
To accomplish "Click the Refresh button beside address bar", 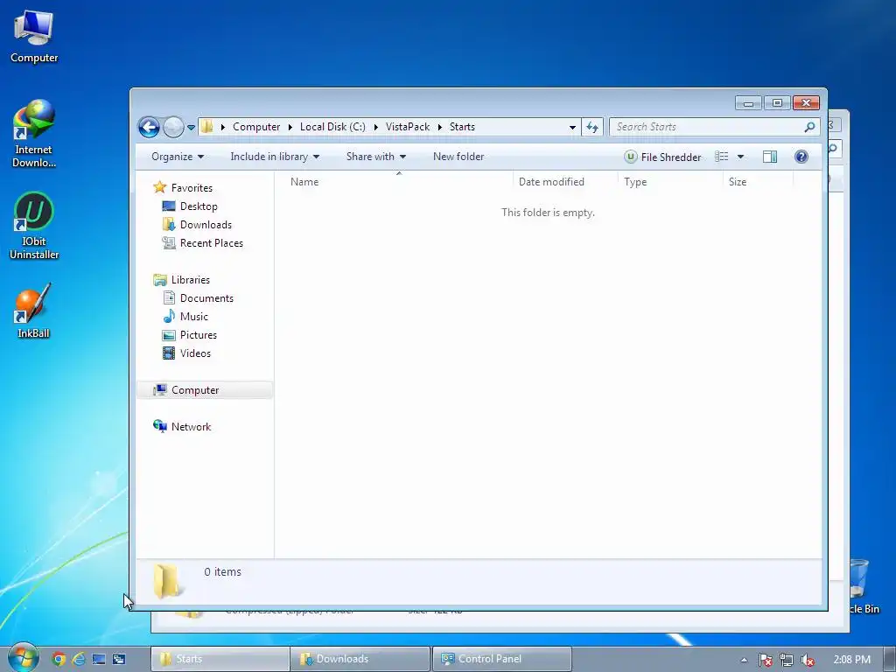I will pos(592,127).
